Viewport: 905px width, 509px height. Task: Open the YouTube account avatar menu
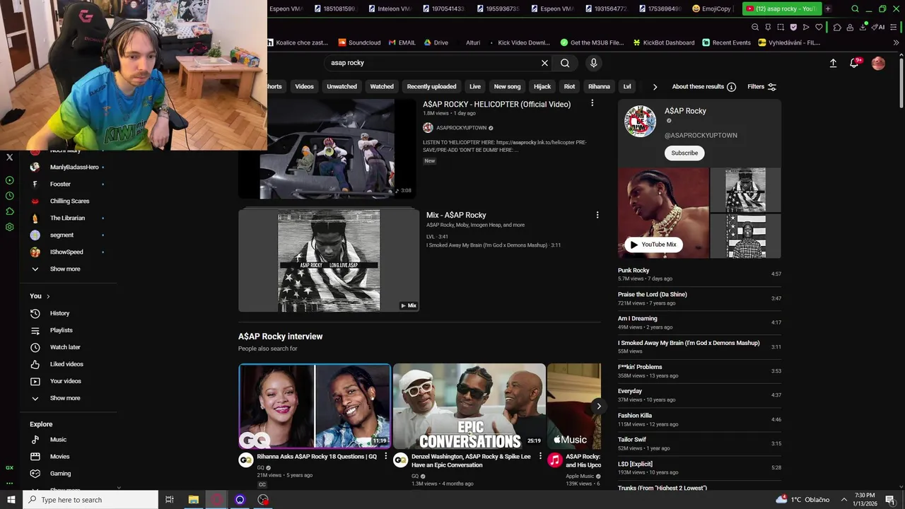(x=878, y=63)
